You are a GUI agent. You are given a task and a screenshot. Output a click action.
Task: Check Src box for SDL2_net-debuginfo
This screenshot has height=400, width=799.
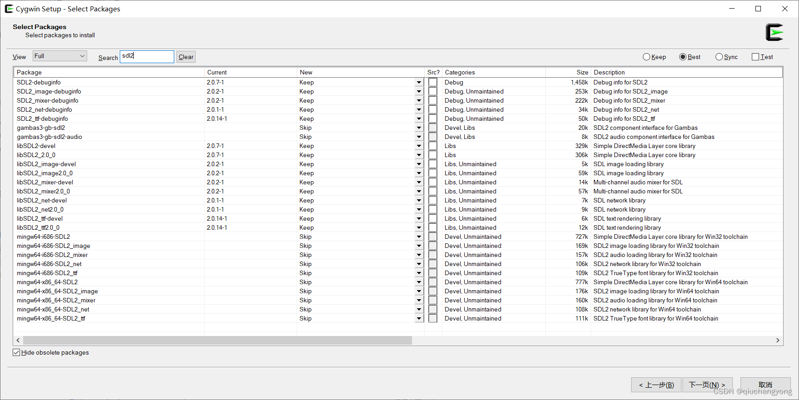(433, 109)
